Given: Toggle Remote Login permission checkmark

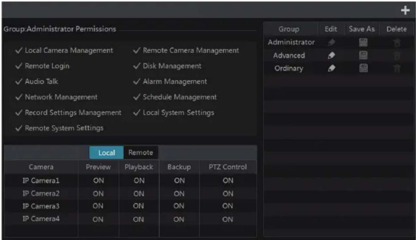Looking at the screenshot, I should (x=43, y=66).
